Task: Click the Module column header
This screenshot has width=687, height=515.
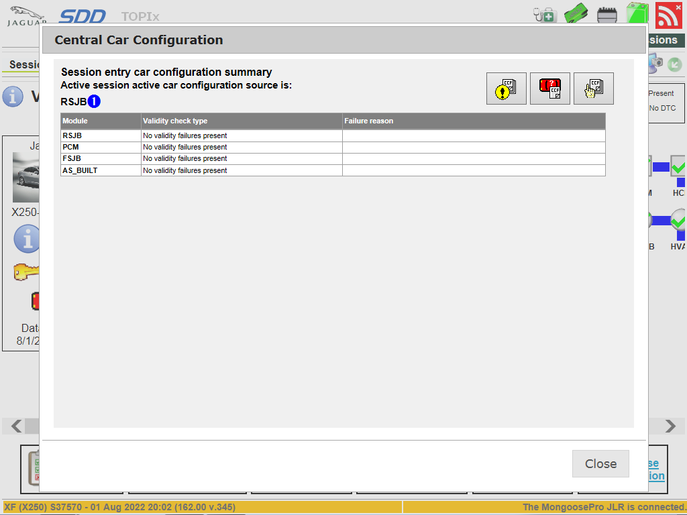Action: coord(101,121)
